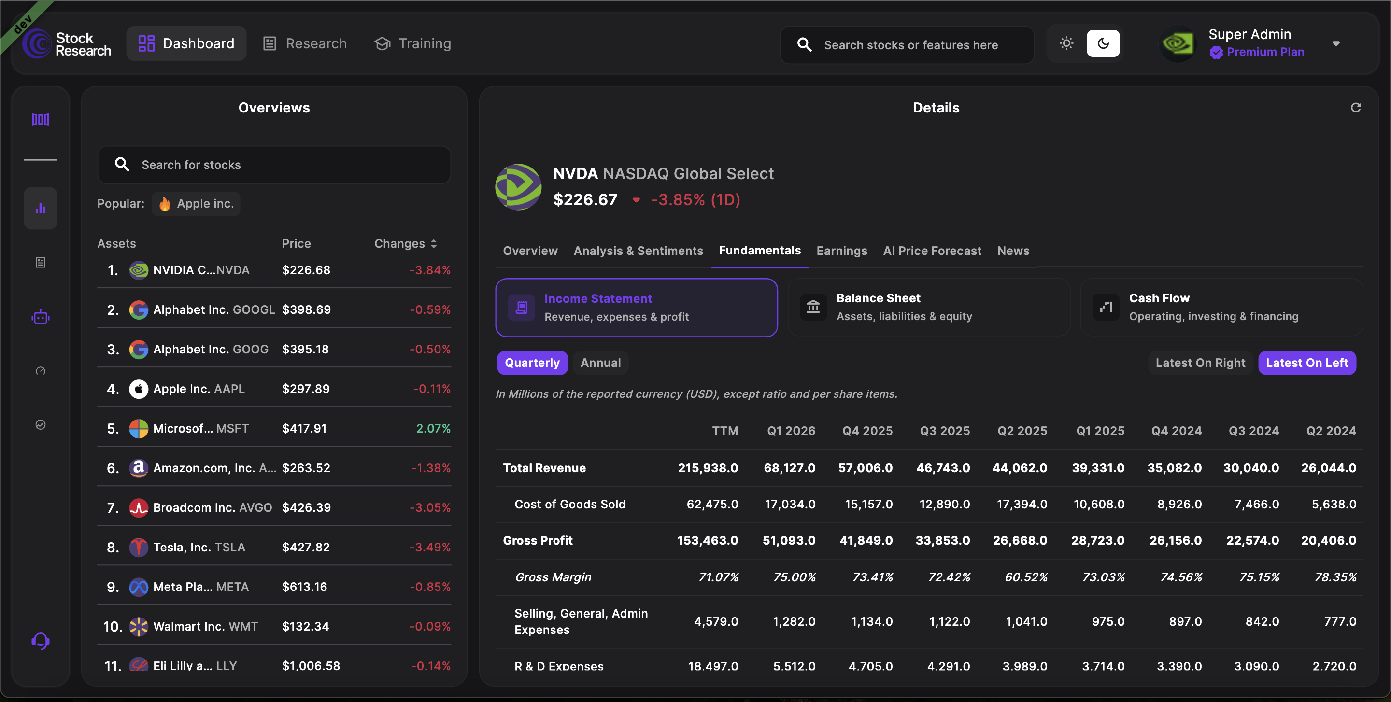Image resolution: width=1391 pixels, height=702 pixels.
Task: Click the Cash Flow stairs icon
Action: click(1106, 307)
